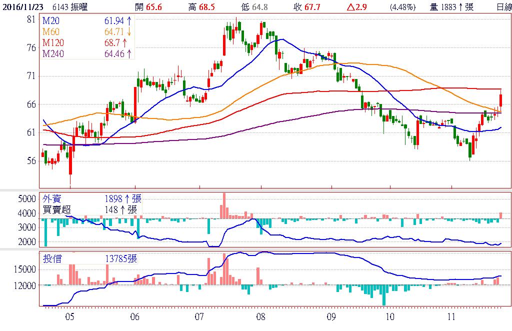Click the 71 price axis label

pyautogui.click(x=31, y=76)
